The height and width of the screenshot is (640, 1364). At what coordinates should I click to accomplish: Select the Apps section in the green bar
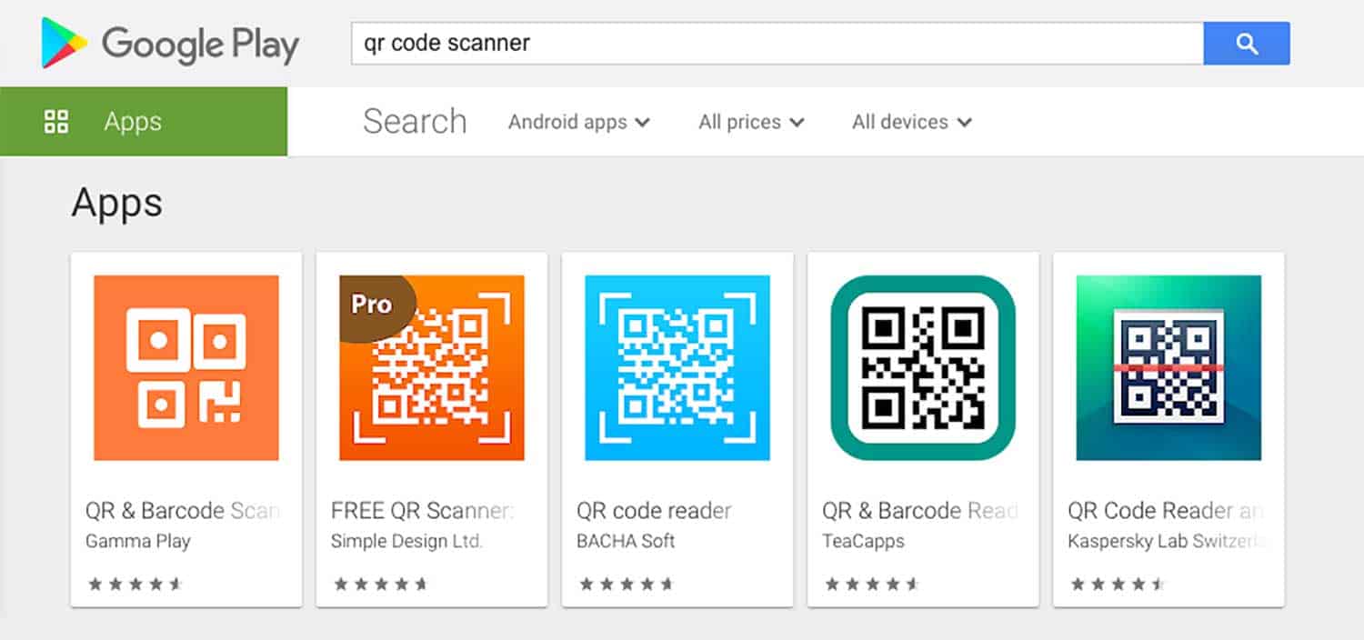132,121
